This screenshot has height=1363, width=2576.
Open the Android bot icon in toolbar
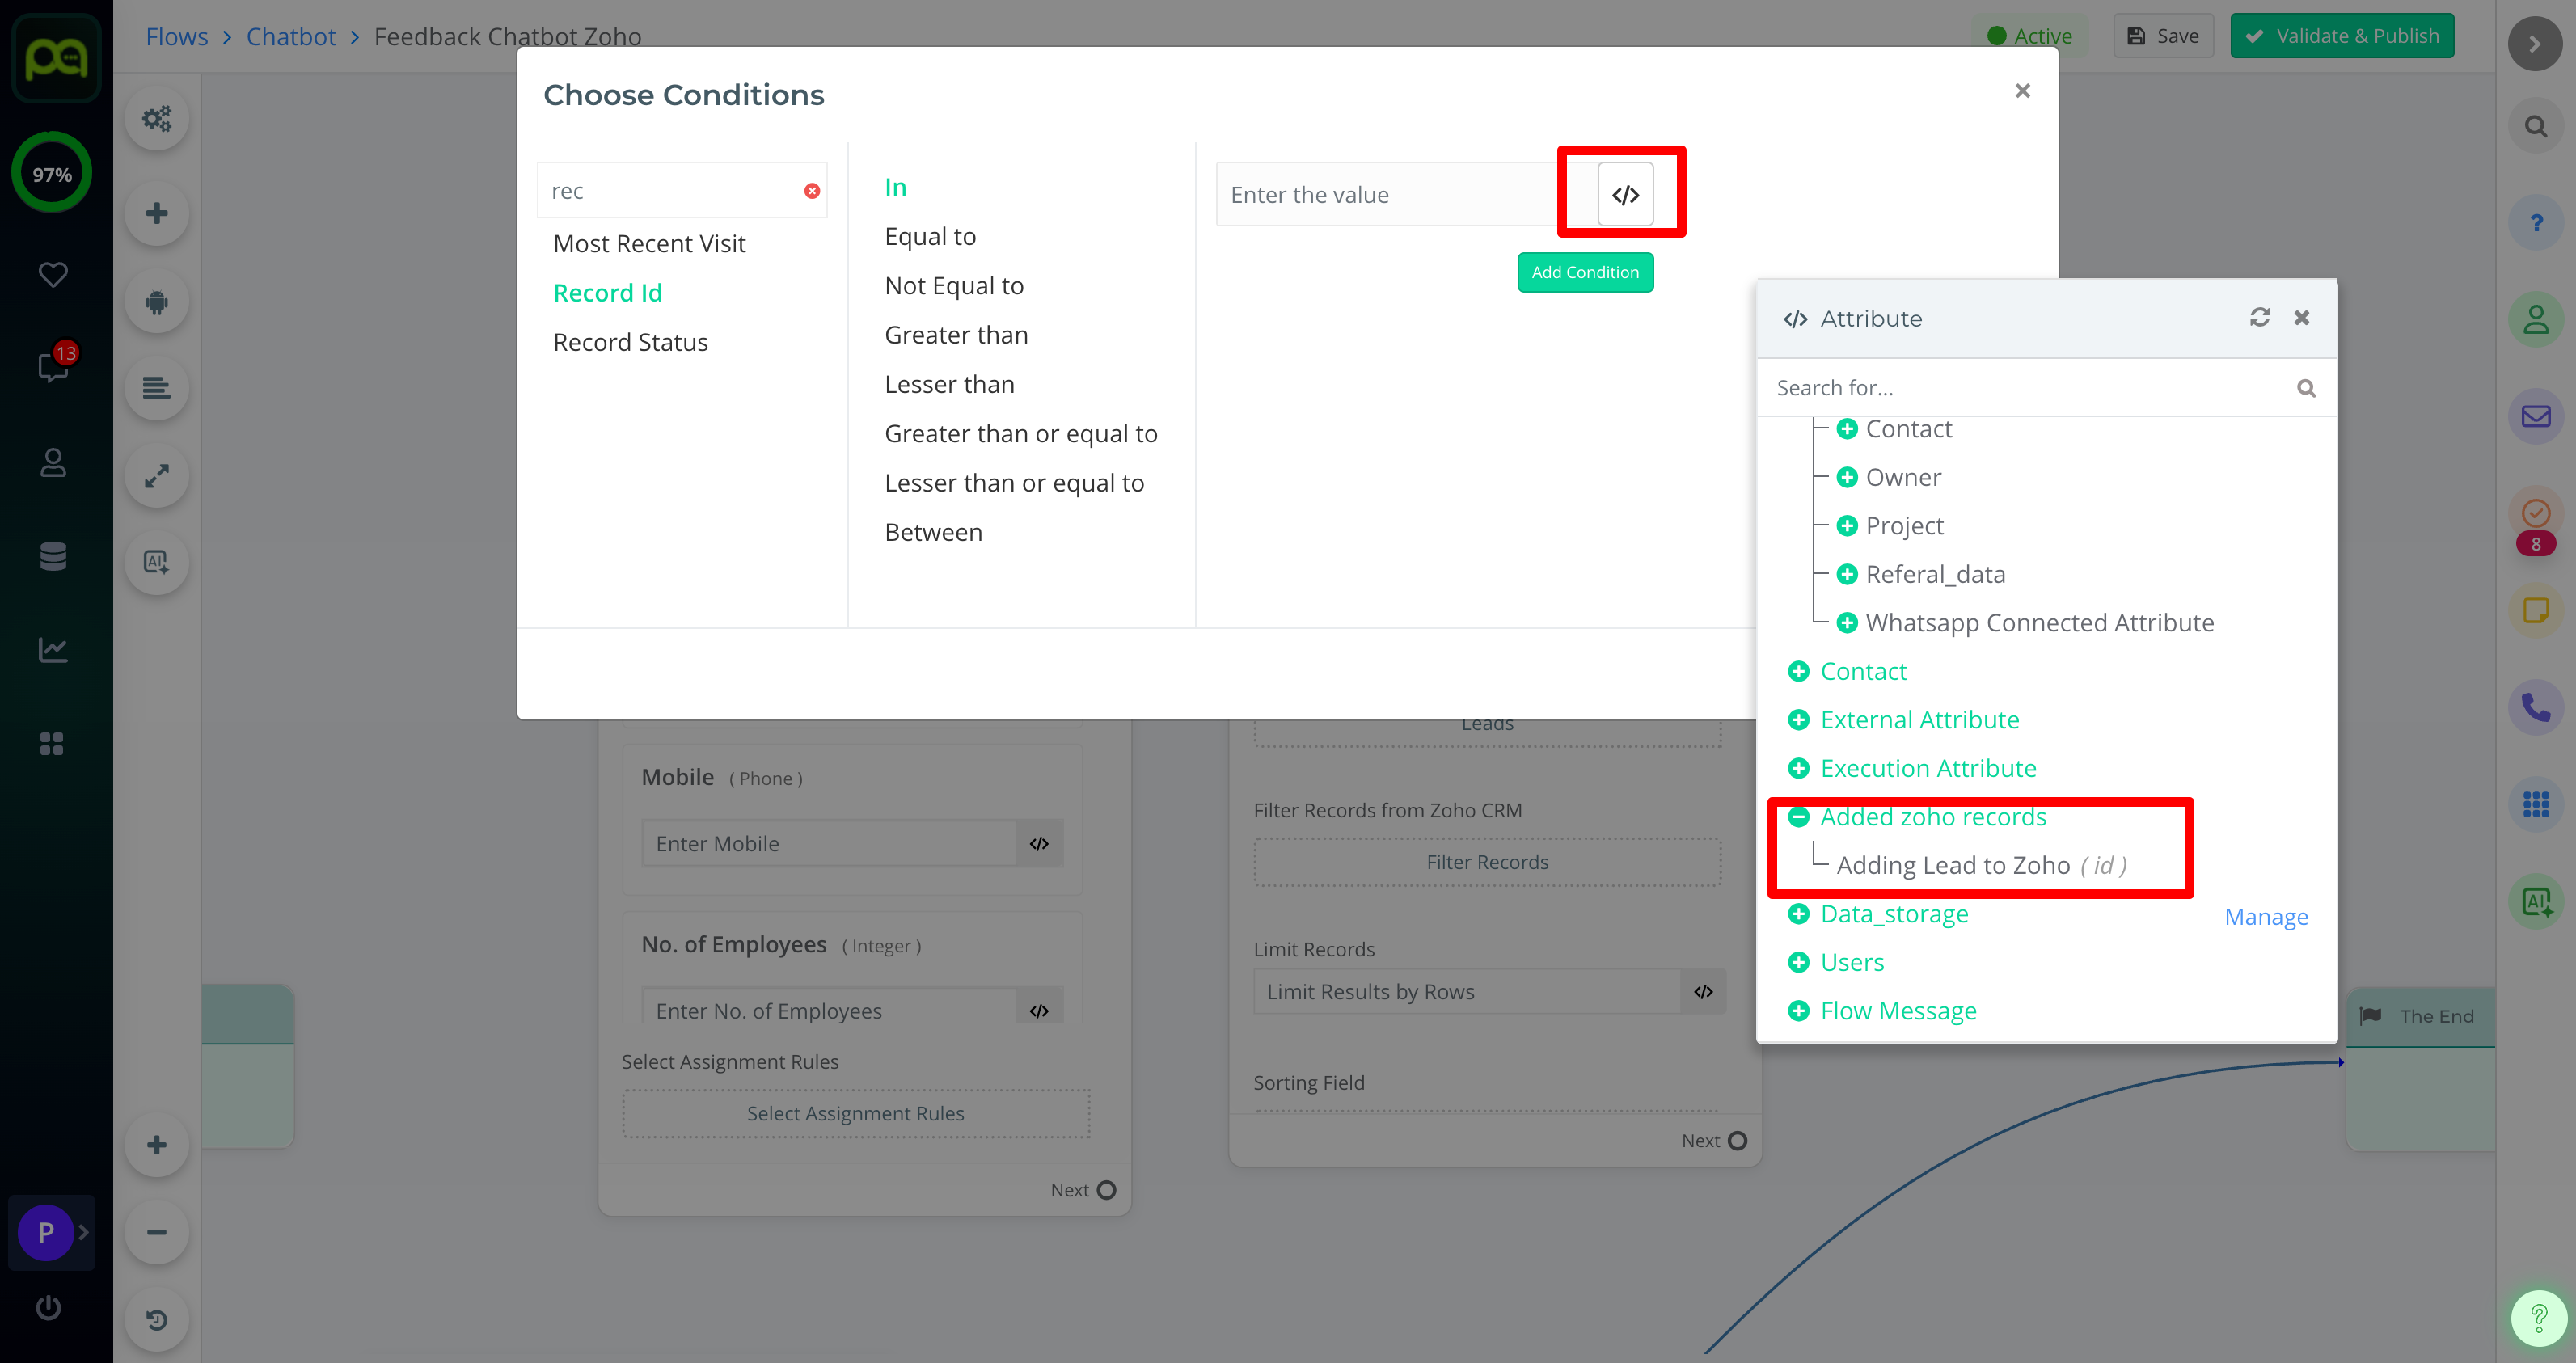[157, 301]
